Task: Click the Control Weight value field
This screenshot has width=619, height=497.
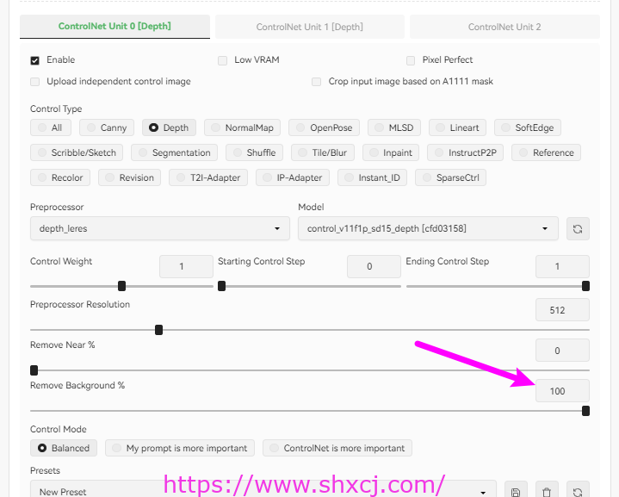Action: coord(186,266)
